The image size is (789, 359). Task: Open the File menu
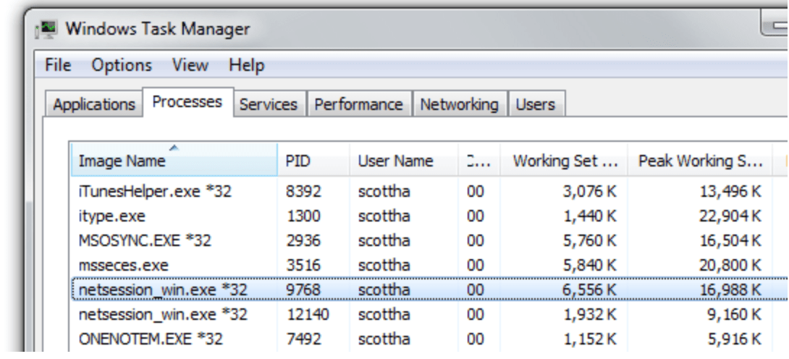(57, 65)
